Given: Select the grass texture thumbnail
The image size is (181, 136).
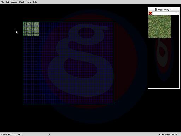Looking at the screenshot, I should point(160,27).
